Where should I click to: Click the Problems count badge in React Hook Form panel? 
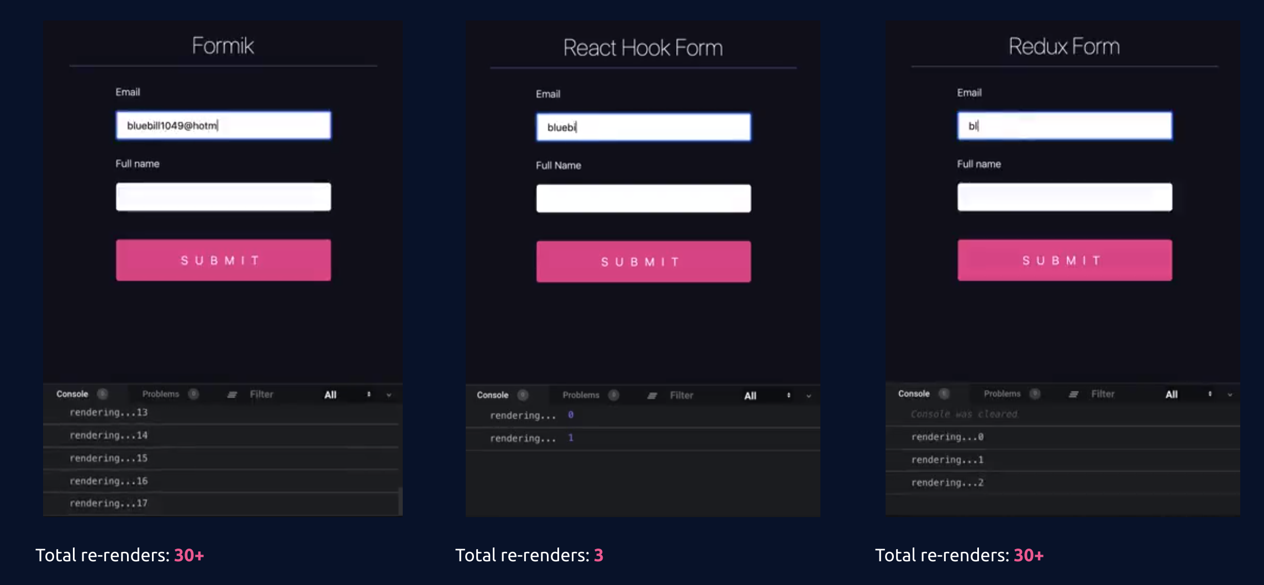[x=614, y=395]
